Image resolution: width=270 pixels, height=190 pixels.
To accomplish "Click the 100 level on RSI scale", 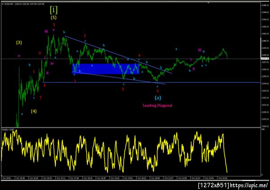I will [263, 129].
